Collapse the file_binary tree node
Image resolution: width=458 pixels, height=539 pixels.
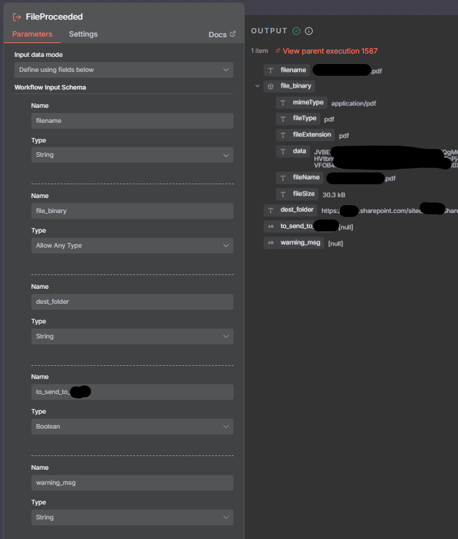[x=258, y=86]
